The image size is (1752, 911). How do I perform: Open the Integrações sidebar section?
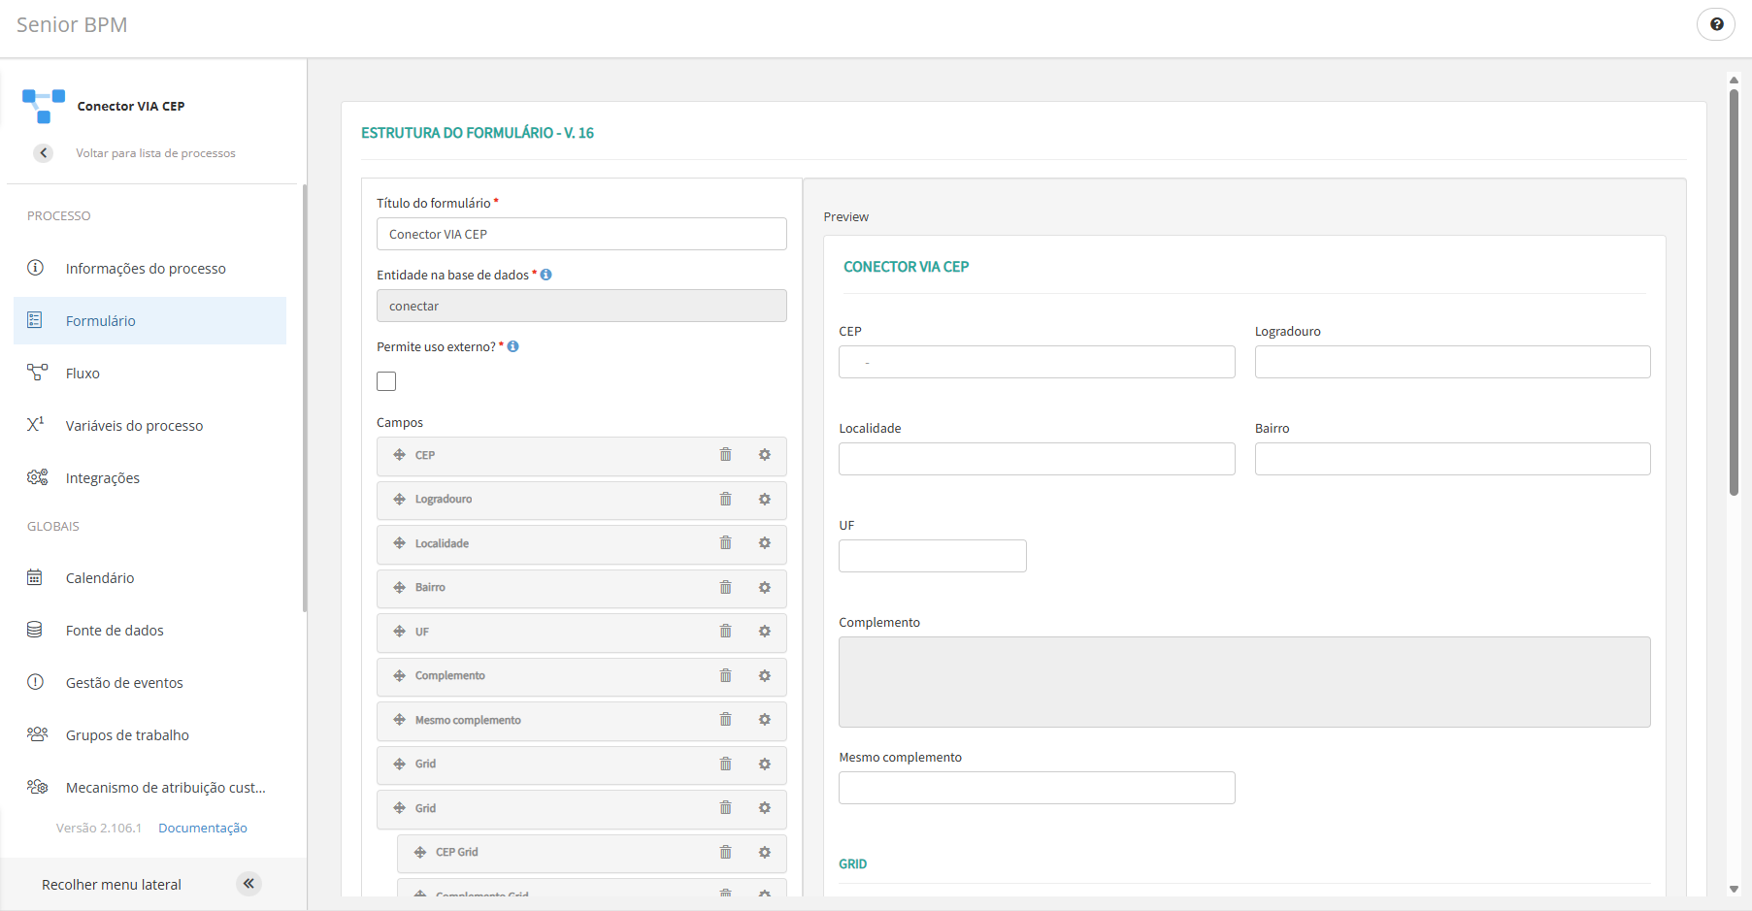click(102, 478)
